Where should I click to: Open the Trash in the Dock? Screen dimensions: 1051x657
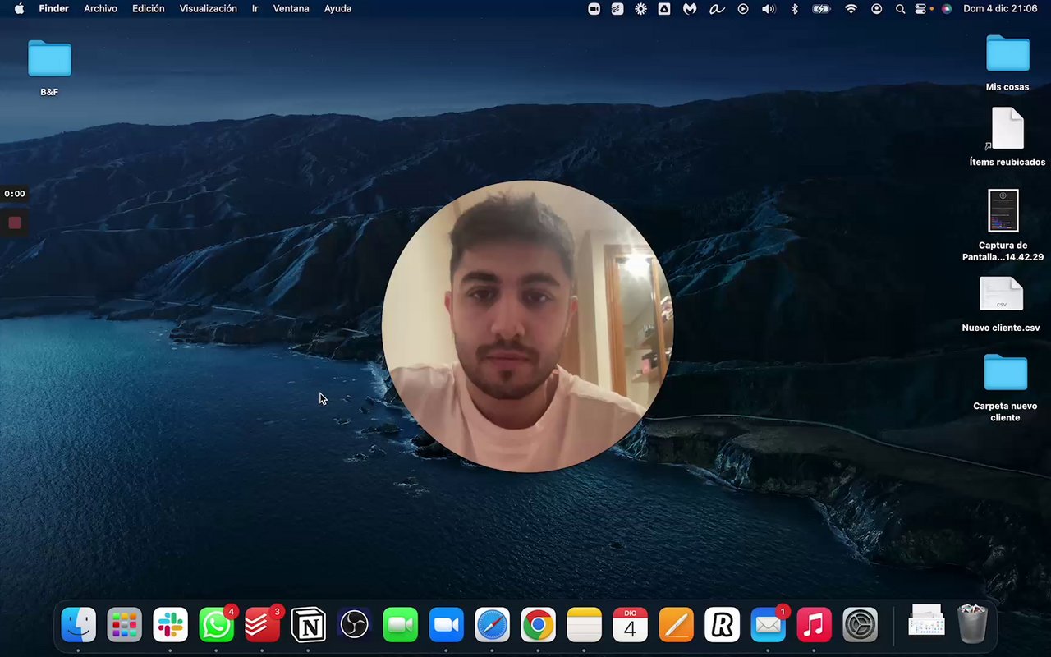[972, 624]
